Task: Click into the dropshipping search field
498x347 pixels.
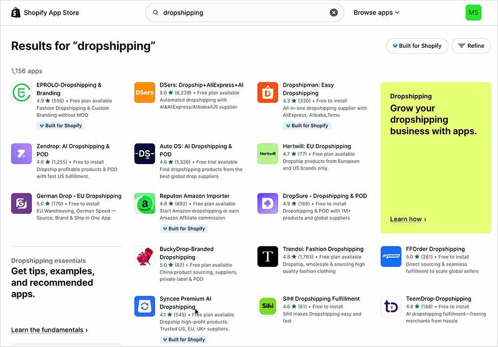Action: pyautogui.click(x=245, y=13)
